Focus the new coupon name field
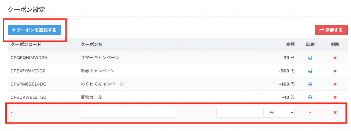This screenshot has width=351, height=131. pos(128,112)
